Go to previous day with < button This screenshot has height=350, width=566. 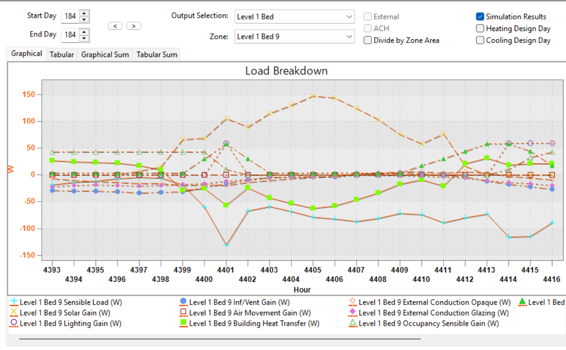(115, 26)
